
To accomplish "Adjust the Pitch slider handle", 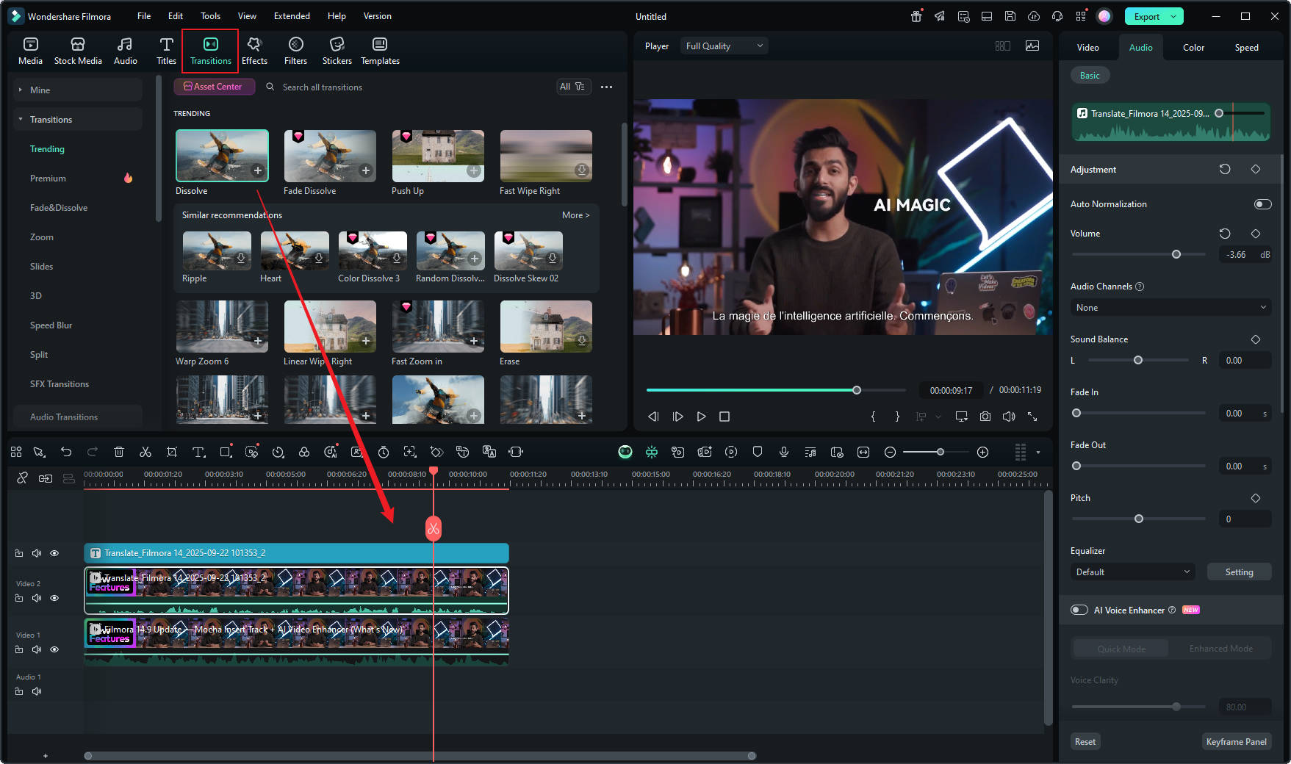I will (1139, 519).
